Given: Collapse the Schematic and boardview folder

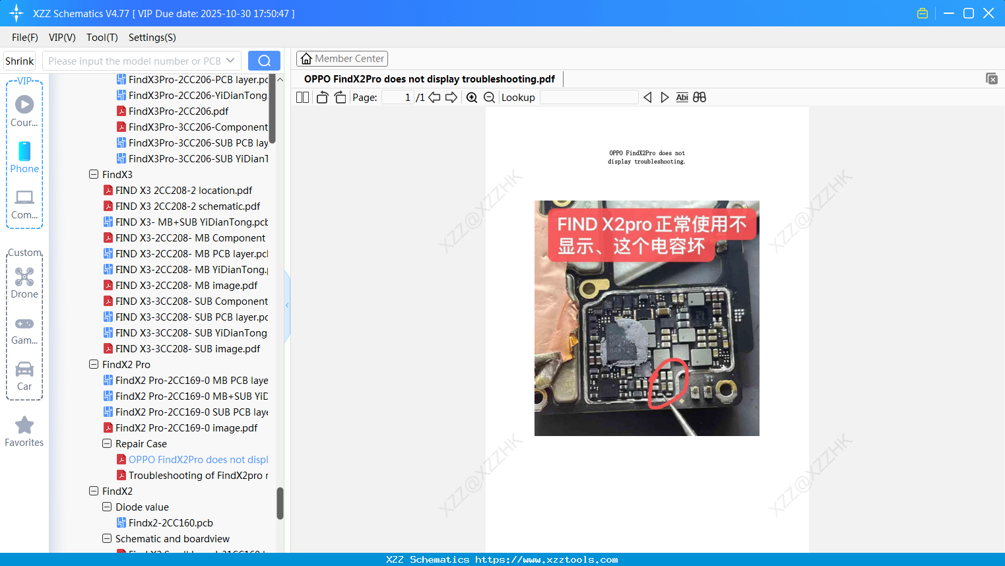Looking at the screenshot, I should [x=107, y=539].
